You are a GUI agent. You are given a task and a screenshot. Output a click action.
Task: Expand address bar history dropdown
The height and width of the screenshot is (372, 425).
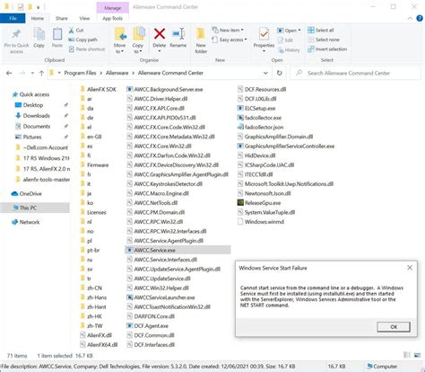[265, 73]
